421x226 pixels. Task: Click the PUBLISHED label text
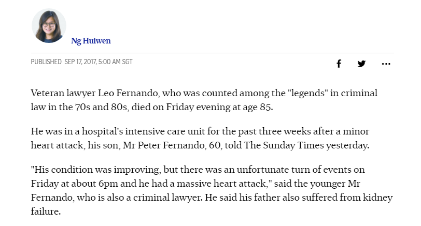coord(46,62)
